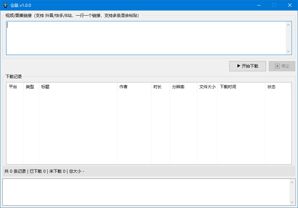The image size is (298, 208).
Task: Click the 停止 stop button
Action: click(282, 66)
